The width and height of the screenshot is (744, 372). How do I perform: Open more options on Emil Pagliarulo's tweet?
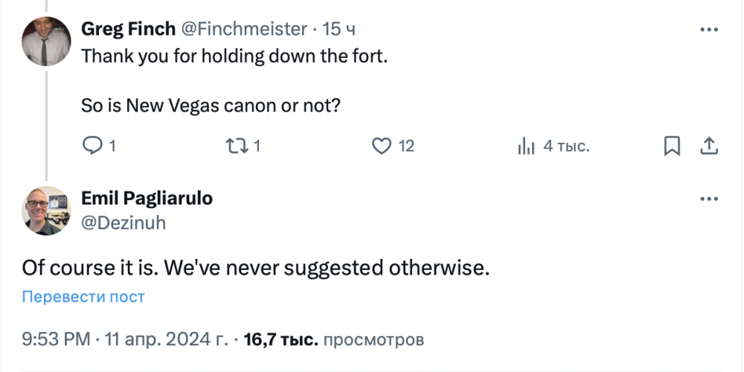pos(709,199)
